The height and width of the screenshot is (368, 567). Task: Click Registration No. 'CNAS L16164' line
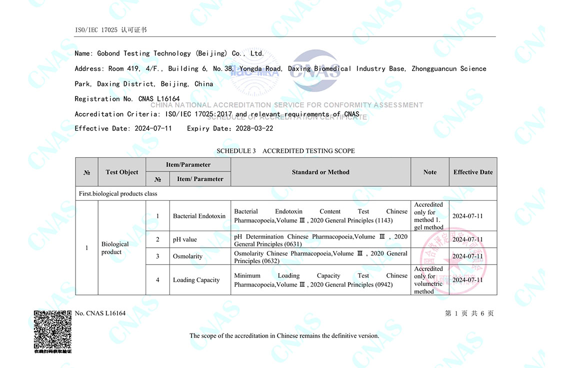point(127,99)
